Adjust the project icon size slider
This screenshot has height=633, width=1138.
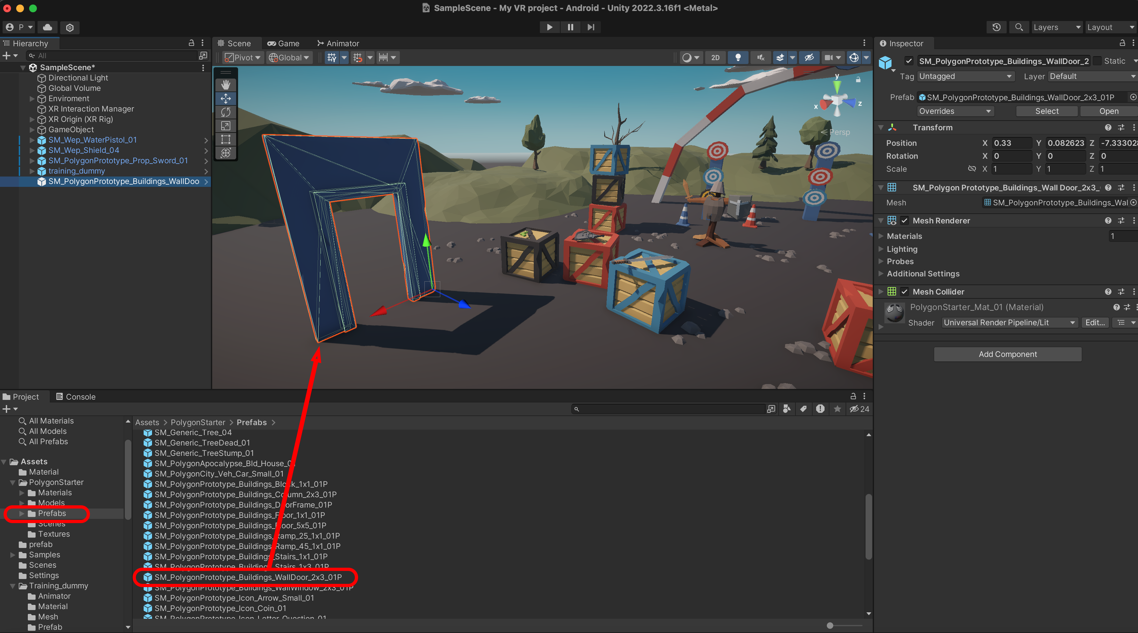click(x=830, y=626)
